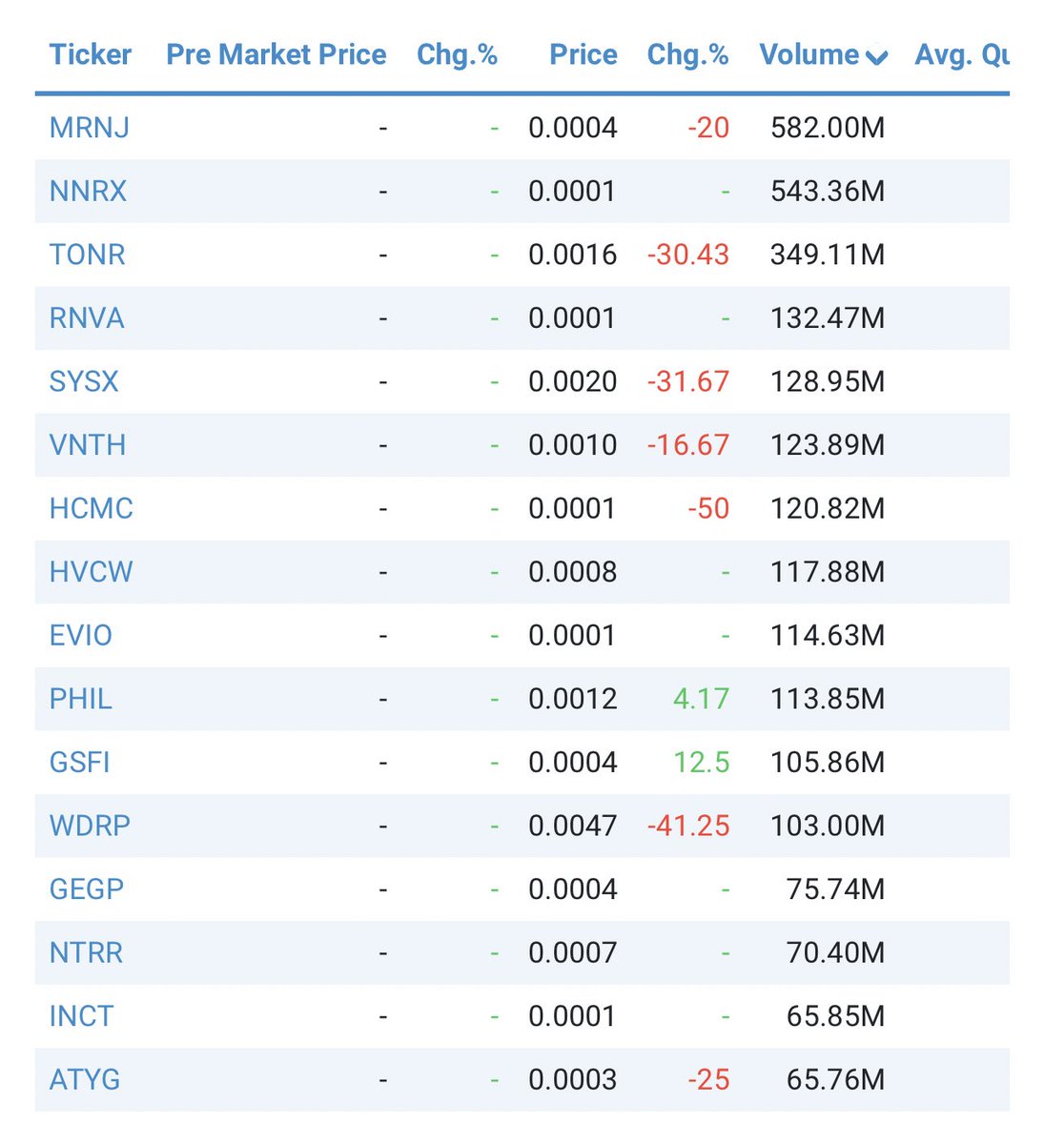Select the 123.89M volume cell
The width and height of the screenshot is (1044, 1144).
[828, 445]
